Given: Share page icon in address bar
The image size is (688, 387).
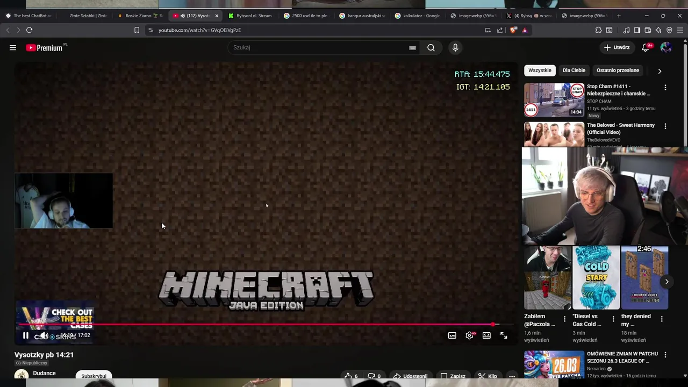Looking at the screenshot, I should click(x=499, y=30).
